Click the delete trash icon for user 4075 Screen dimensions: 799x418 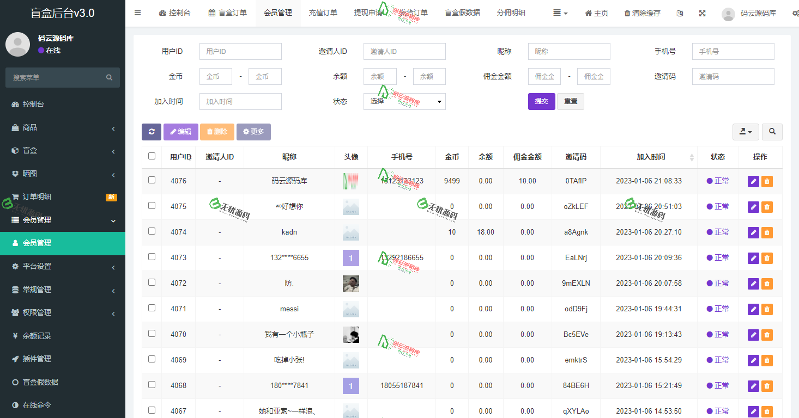pyautogui.click(x=767, y=207)
